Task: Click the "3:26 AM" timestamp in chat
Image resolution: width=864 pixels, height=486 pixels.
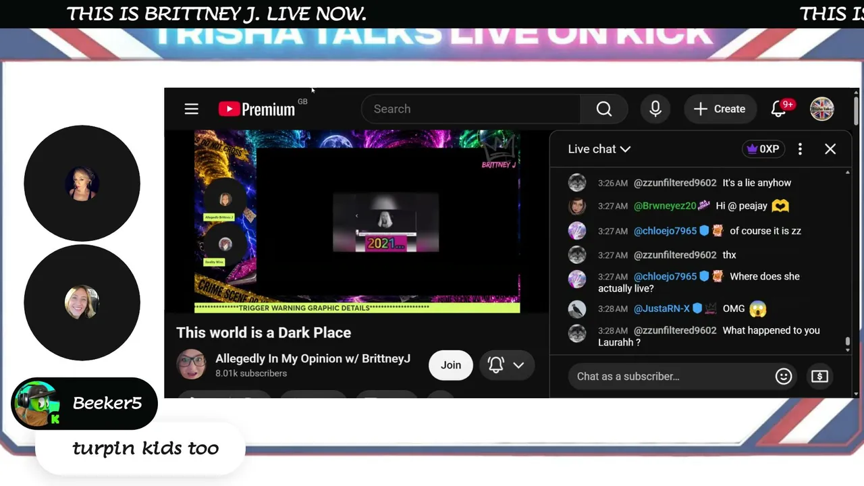Action: tap(613, 183)
